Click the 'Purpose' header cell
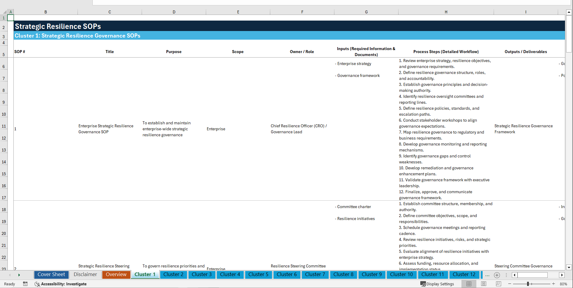Viewport: 573px width, 288px height. point(174,52)
